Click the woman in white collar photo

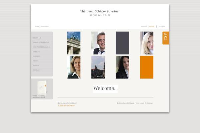tap(74, 67)
